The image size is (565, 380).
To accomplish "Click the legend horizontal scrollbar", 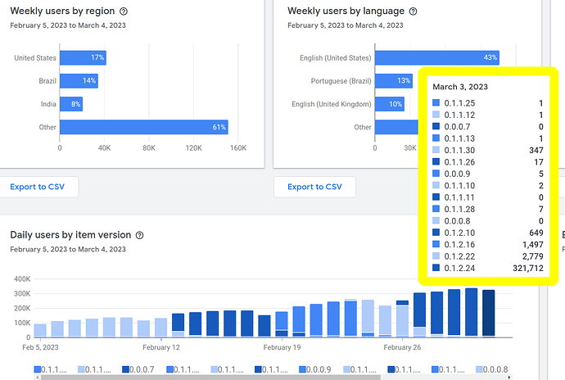I will [x=205, y=378].
